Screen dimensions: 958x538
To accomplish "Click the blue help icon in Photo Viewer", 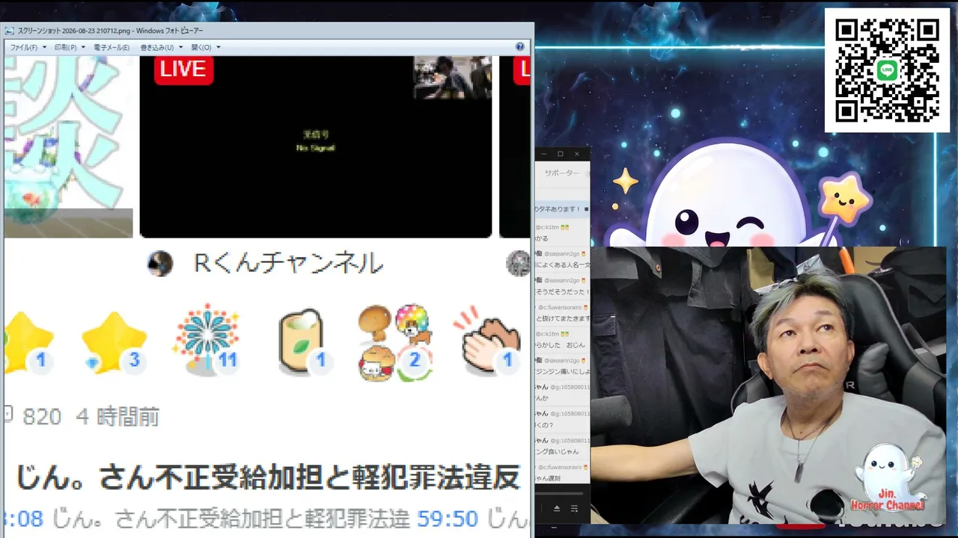I will (x=520, y=47).
